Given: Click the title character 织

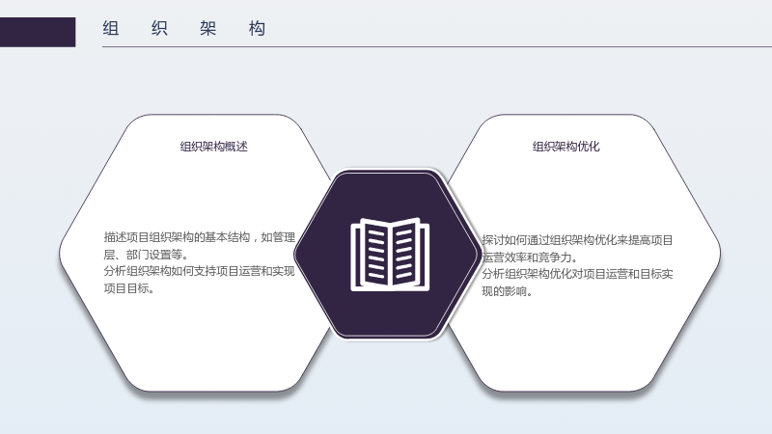Looking at the screenshot, I should (x=159, y=28).
